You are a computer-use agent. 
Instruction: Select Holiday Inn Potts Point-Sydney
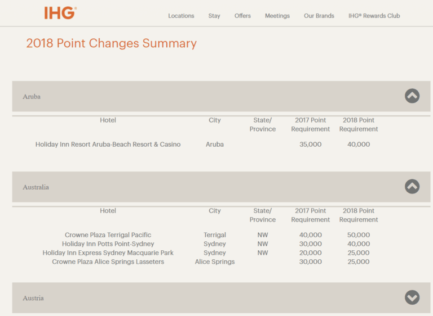click(108, 244)
